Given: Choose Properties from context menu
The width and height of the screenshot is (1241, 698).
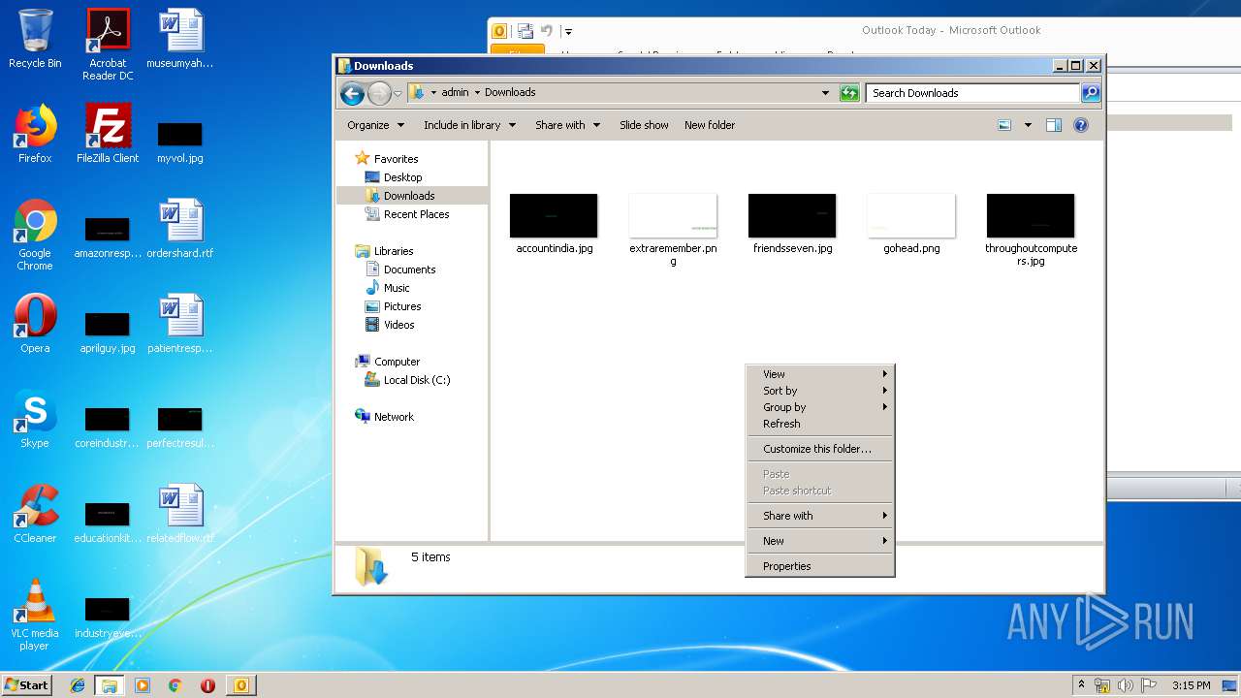Looking at the screenshot, I should 819,566.
